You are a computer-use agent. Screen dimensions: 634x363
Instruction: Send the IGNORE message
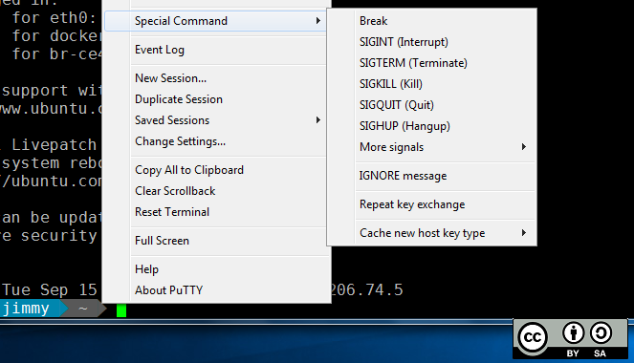(432, 176)
